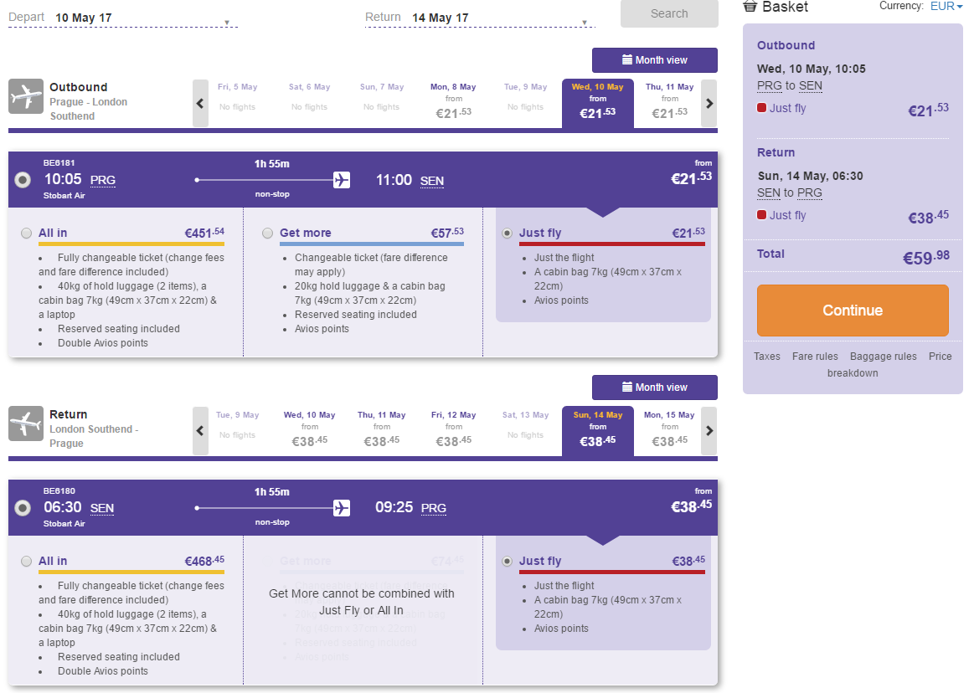
Task: Click SEN in basket Return route
Action: (x=768, y=192)
